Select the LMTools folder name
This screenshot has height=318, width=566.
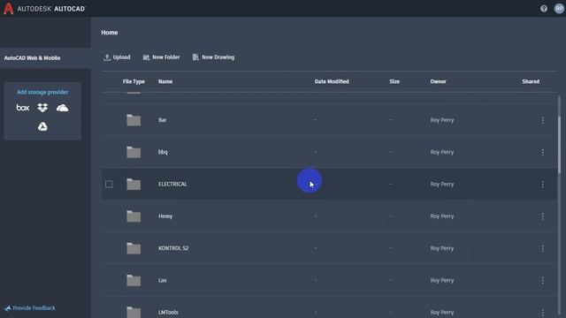tap(168, 313)
